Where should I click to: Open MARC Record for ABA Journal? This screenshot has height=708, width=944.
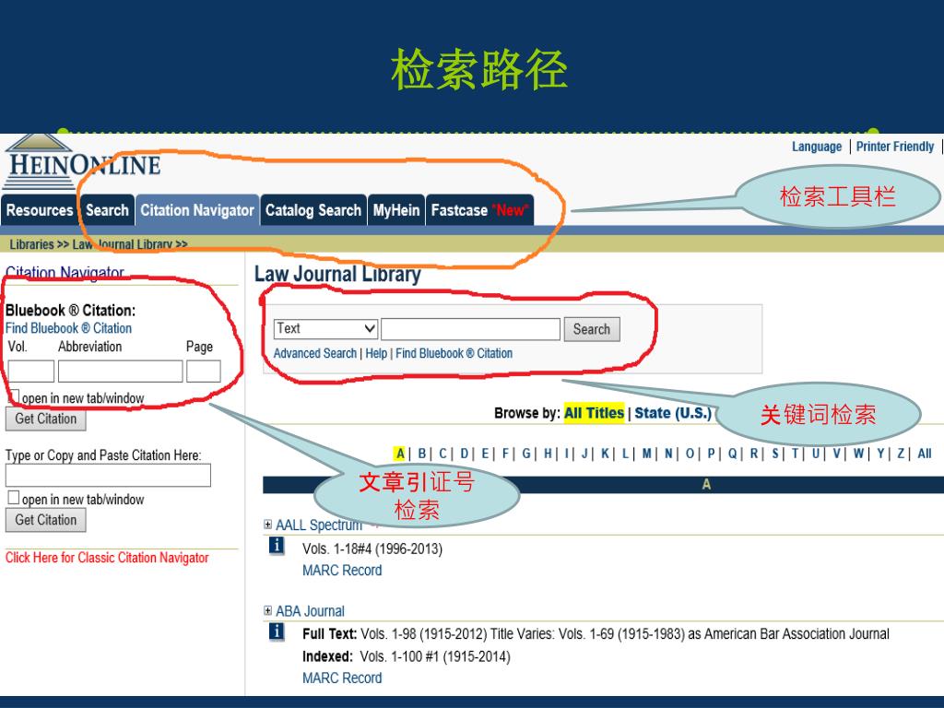point(342,678)
